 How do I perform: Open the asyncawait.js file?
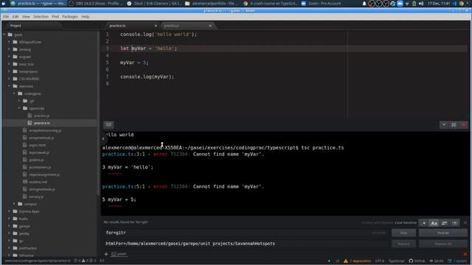tap(39, 152)
